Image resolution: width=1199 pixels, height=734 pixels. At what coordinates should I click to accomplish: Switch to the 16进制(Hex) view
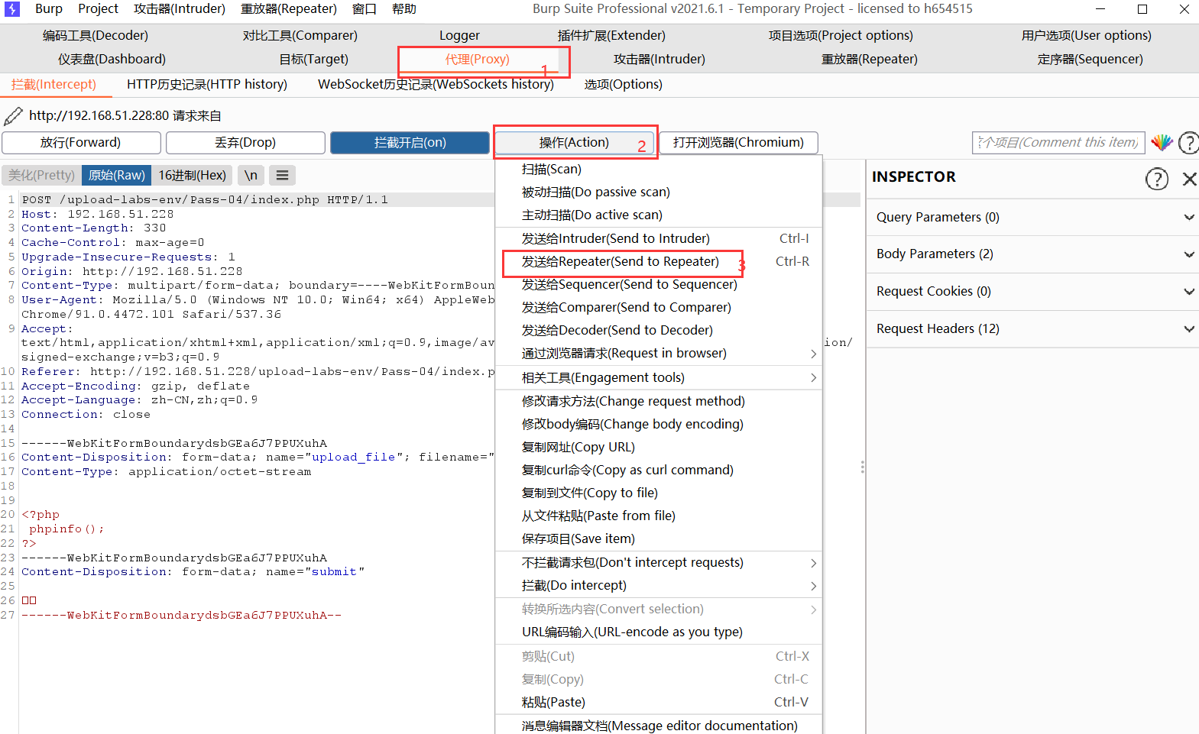(192, 176)
